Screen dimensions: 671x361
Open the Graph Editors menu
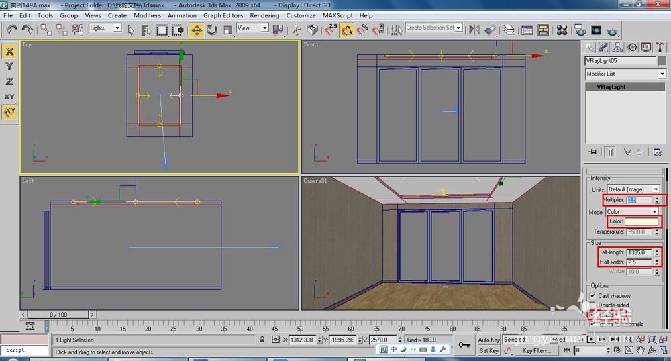coord(223,15)
